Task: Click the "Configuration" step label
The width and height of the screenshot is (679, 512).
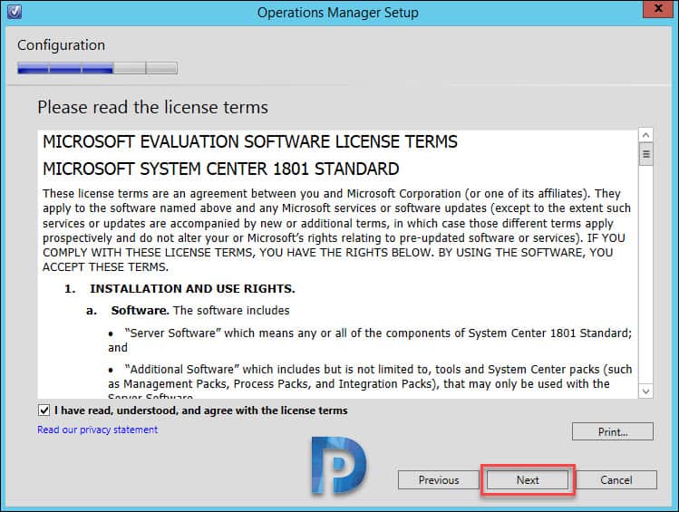Action: 61,45
